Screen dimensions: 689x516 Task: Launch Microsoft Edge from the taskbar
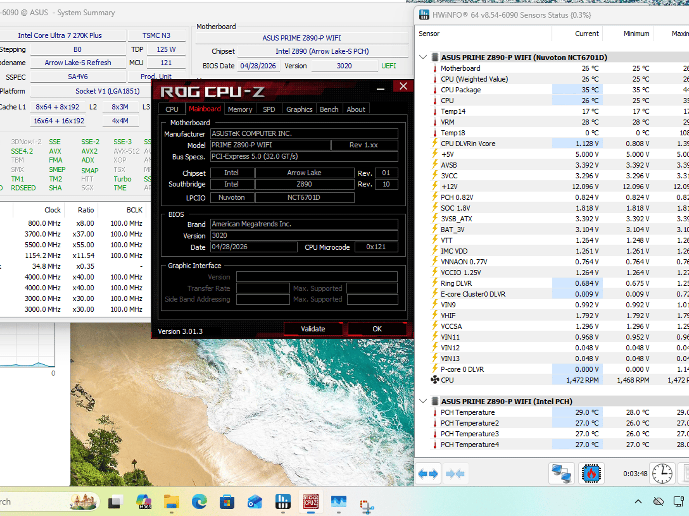[x=199, y=502]
